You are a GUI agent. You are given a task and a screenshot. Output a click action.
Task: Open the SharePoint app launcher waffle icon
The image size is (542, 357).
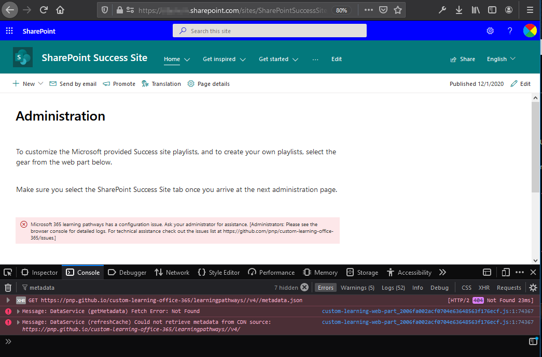coord(9,31)
